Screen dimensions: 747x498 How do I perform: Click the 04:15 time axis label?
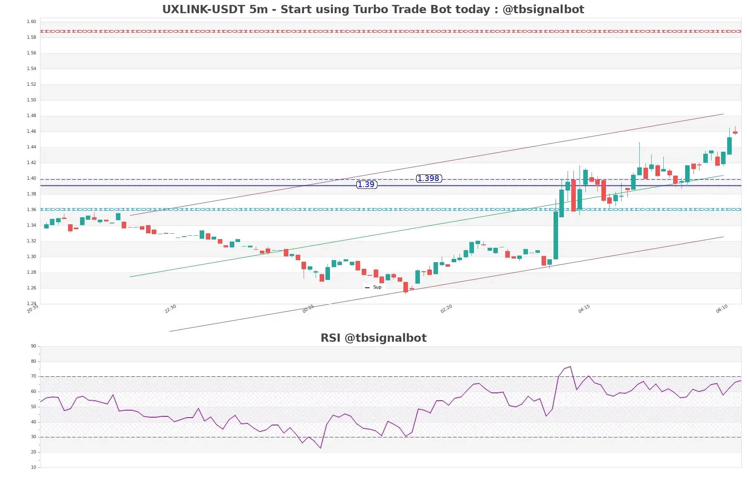click(x=584, y=309)
